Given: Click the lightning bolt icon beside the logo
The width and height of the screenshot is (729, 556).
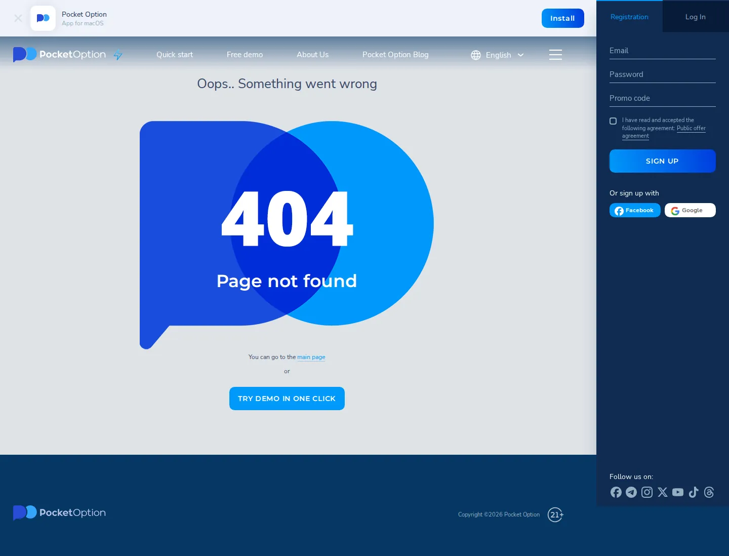Looking at the screenshot, I should pyautogui.click(x=118, y=55).
